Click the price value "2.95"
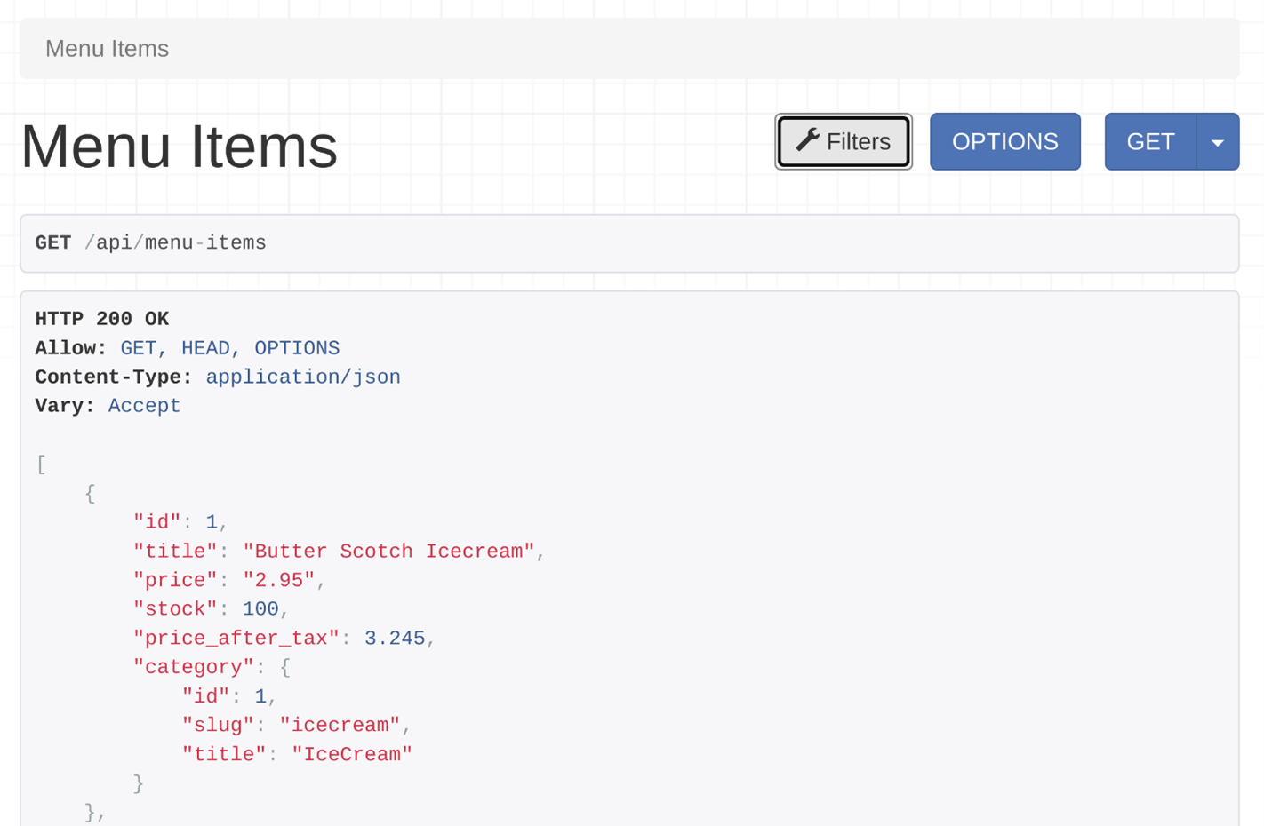This screenshot has width=1264, height=826. point(278,580)
